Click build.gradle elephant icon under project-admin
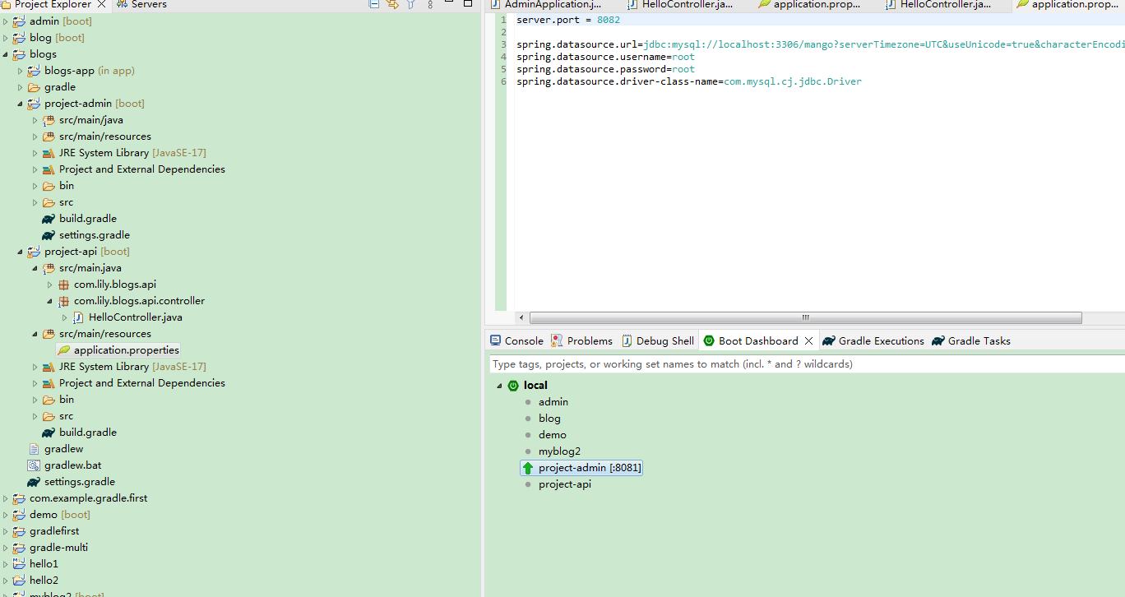The width and height of the screenshot is (1125, 597). click(x=49, y=219)
